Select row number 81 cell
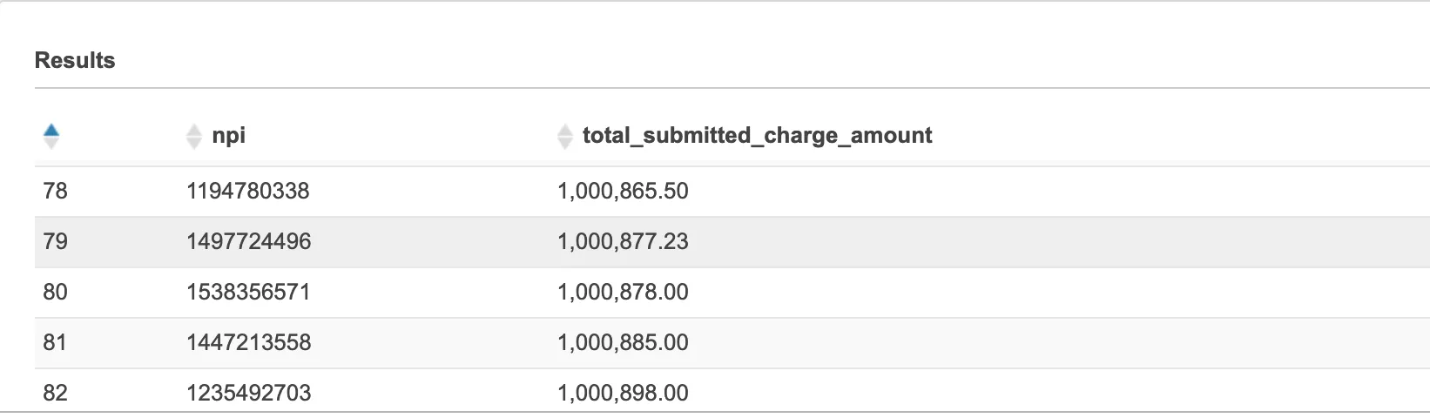This screenshot has width=1430, height=418. click(x=55, y=342)
